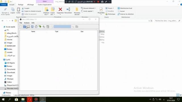Open the Actions menu in IMG Editor
Viewport: 182px width, 102px height.
(27, 23)
